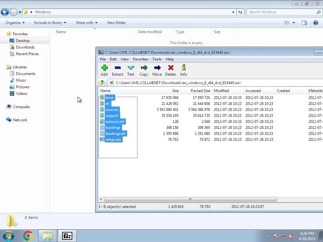323x242 pixels.
Task: Open the Videos library
Action: (x=22, y=93)
